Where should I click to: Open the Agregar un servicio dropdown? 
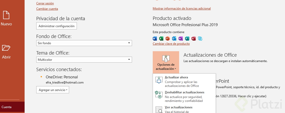[53, 90]
